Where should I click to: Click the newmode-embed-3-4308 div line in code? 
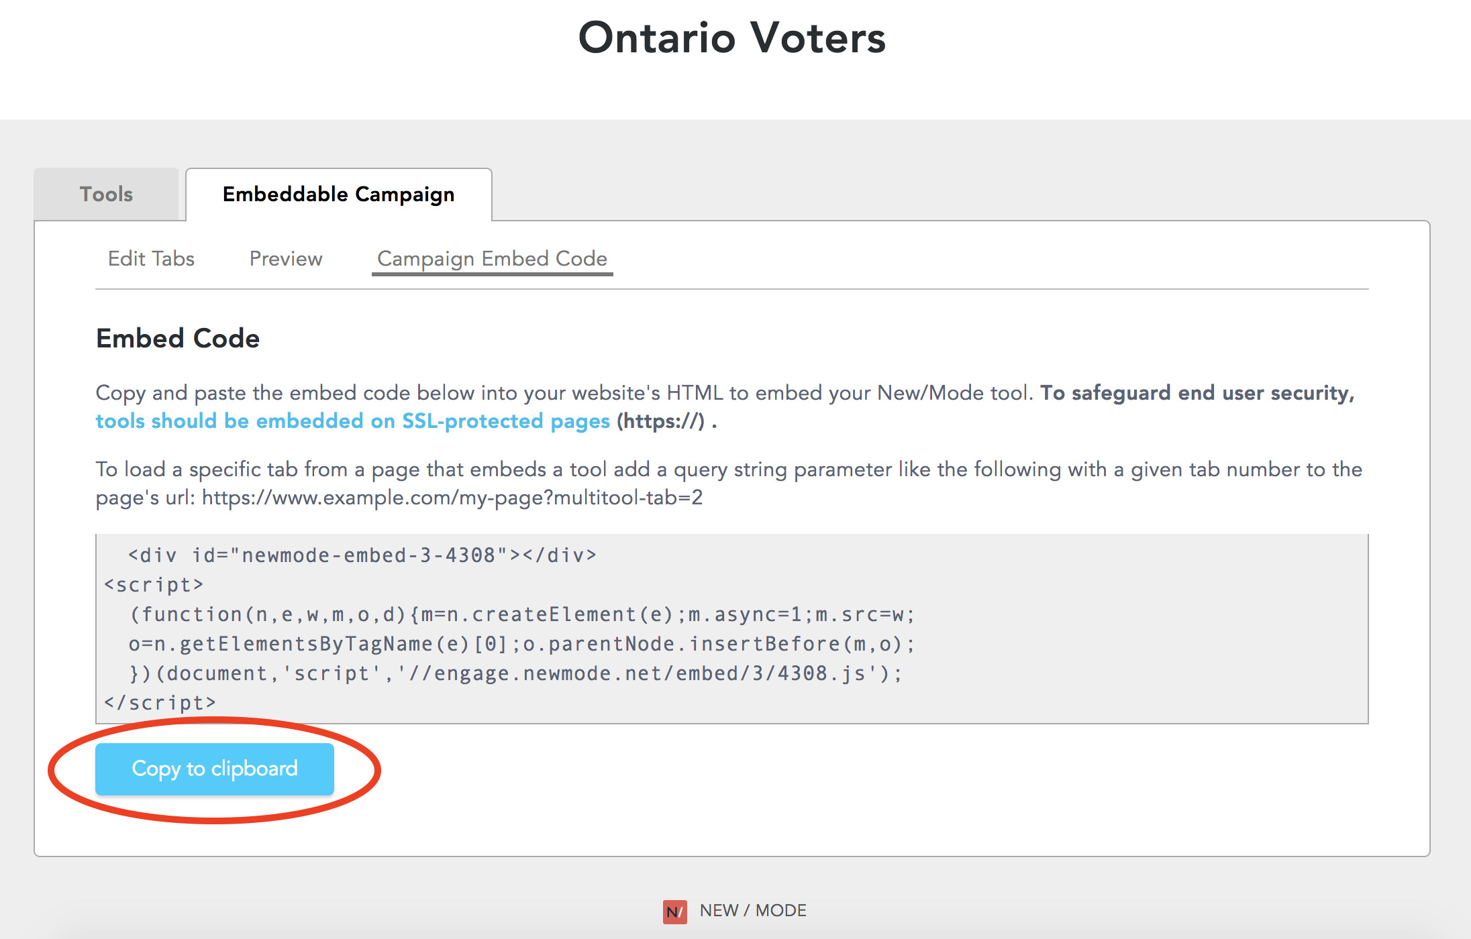(362, 555)
